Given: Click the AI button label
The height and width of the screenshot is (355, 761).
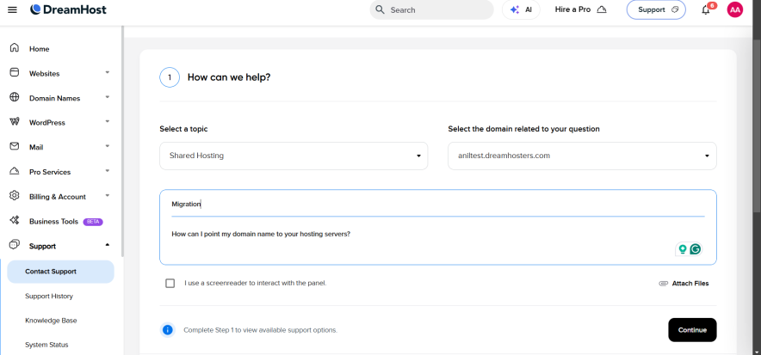Looking at the screenshot, I should pos(528,9).
